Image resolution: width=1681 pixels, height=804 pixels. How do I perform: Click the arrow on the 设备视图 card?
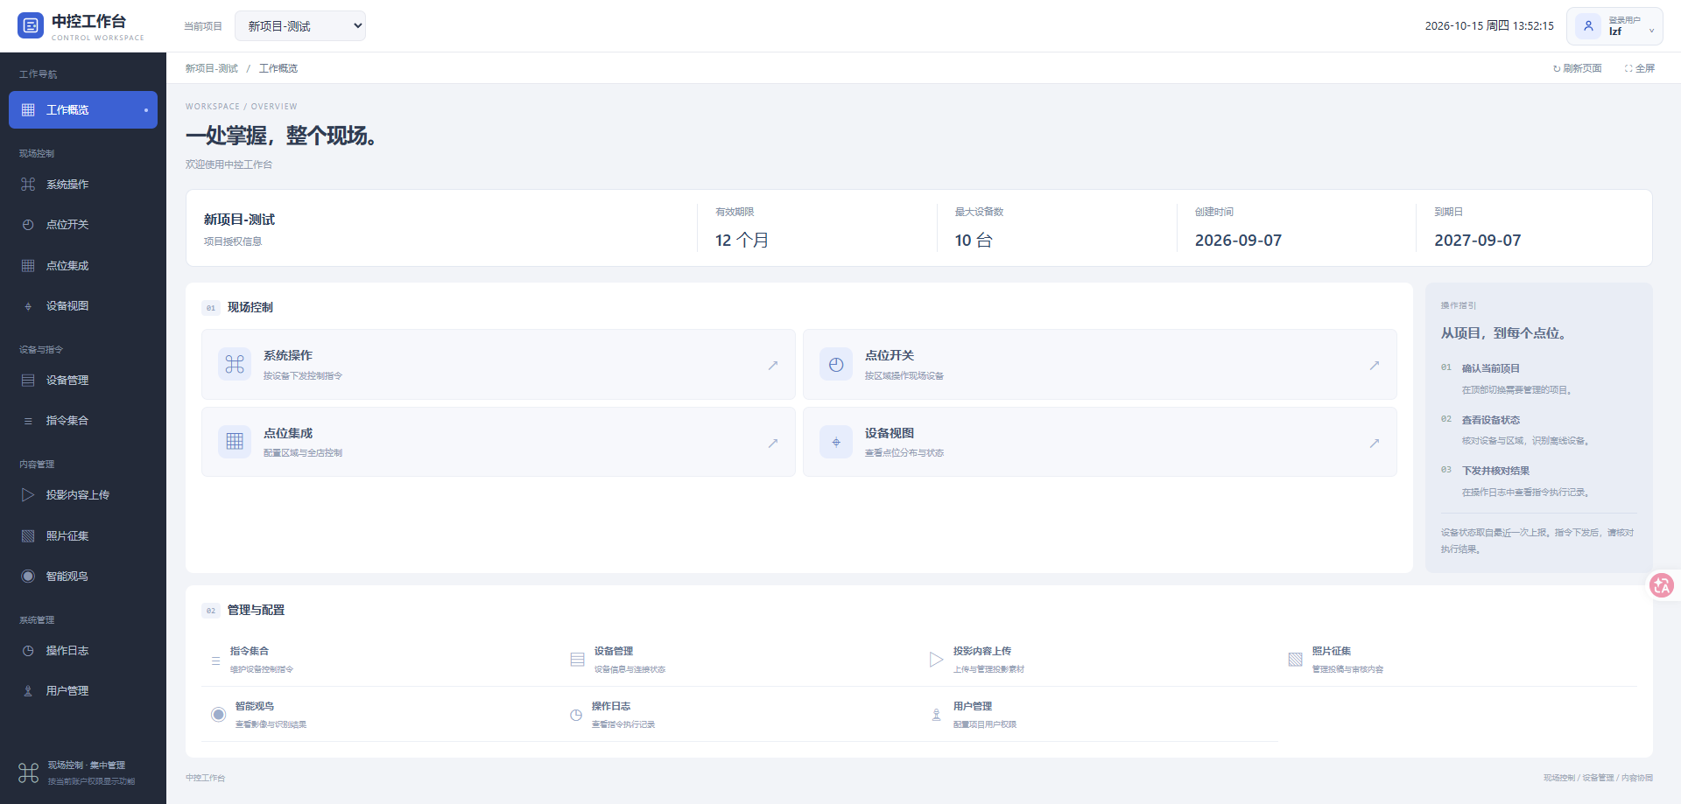pyautogui.click(x=1375, y=444)
